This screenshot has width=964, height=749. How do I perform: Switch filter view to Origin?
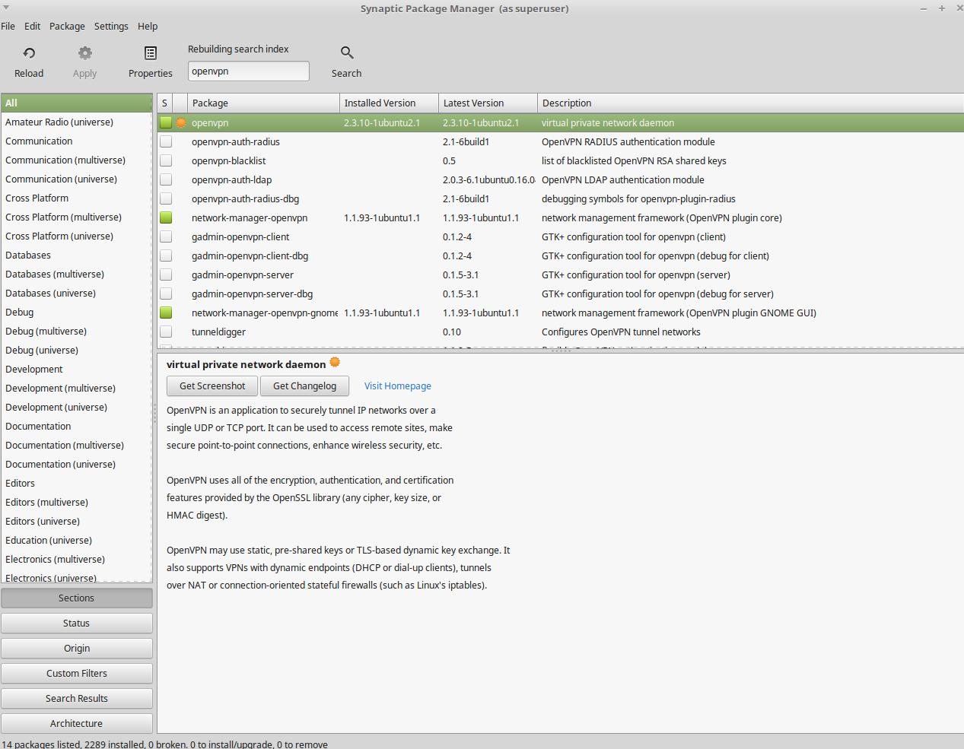coord(77,649)
